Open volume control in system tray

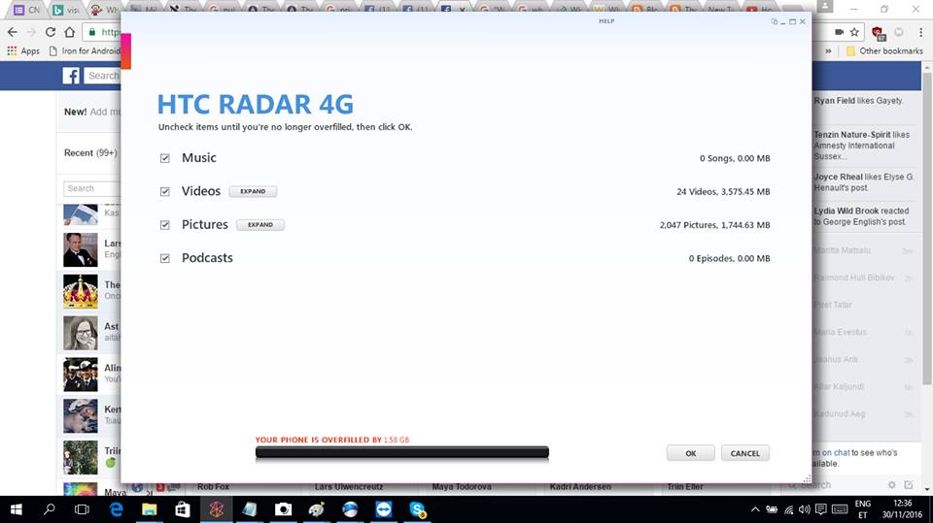tap(805, 509)
